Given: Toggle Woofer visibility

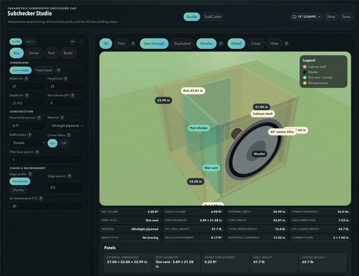Looking at the screenshot, I should 206,44.
